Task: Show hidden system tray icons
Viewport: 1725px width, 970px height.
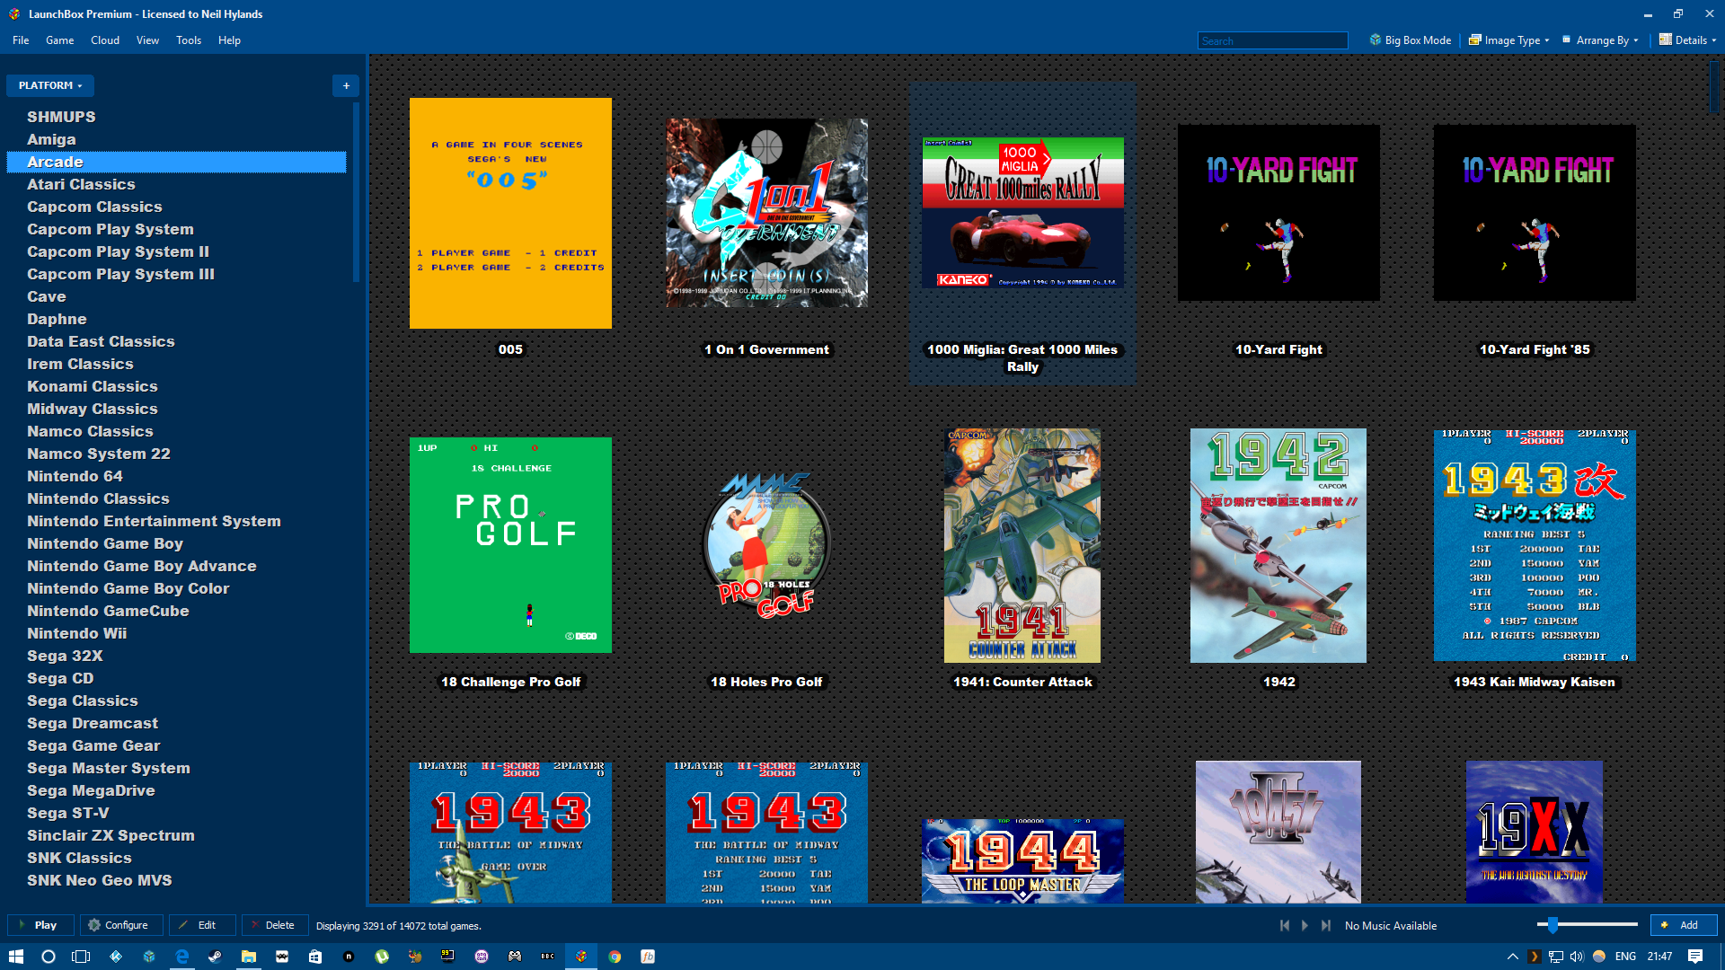Action: (1512, 957)
